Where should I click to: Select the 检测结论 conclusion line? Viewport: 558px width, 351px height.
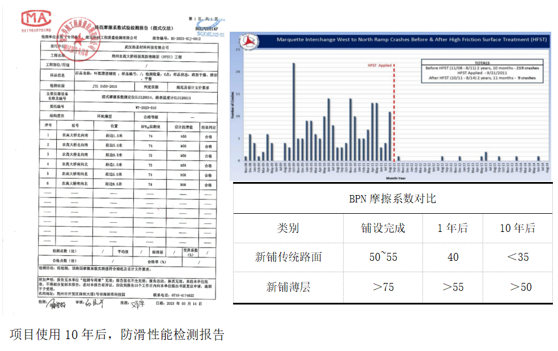[x=95, y=269]
